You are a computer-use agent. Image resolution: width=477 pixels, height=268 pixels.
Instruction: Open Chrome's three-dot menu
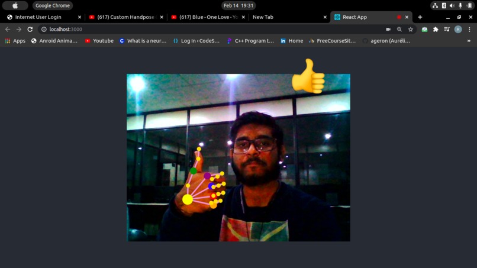click(469, 29)
